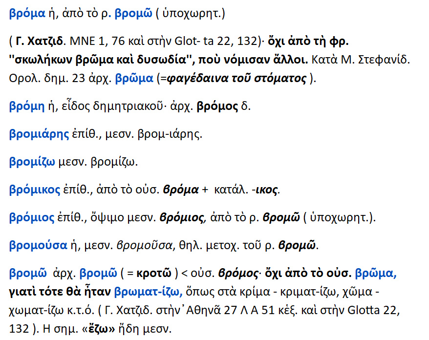The width and height of the screenshot is (429, 340).
Task: Open the βρομιάρης entry headword
Action: 39,134
